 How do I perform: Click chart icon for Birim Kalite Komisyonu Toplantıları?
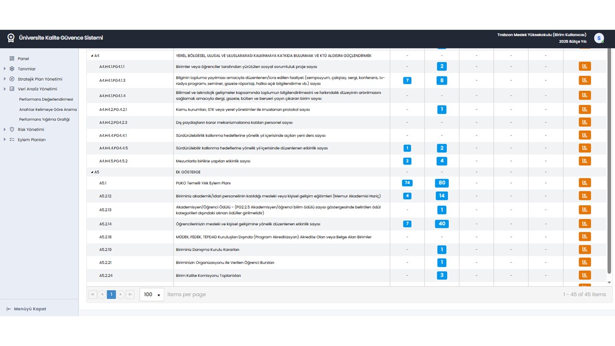click(585, 275)
